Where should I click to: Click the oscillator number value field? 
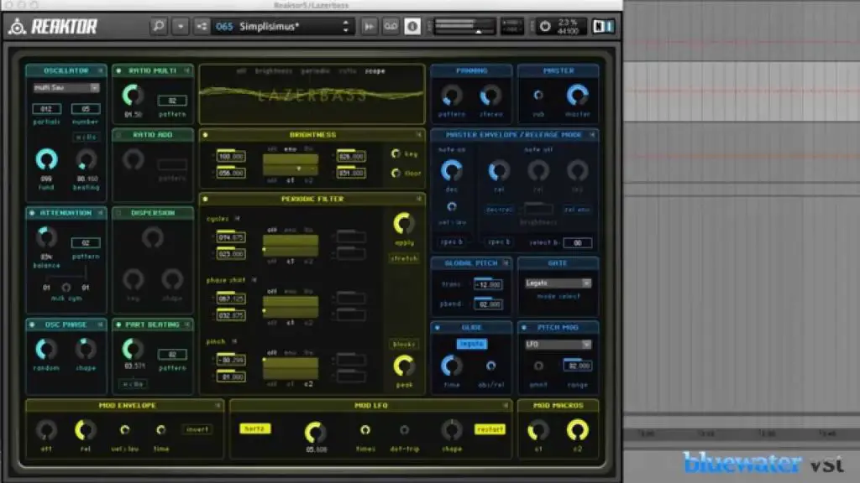(86, 109)
